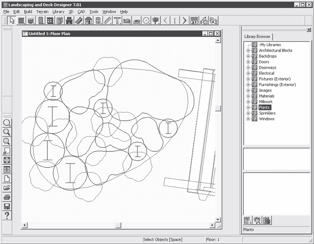Image resolution: width=314 pixels, height=244 pixels.
Task: Switch to the Library Browser tab
Action: pos(258,36)
